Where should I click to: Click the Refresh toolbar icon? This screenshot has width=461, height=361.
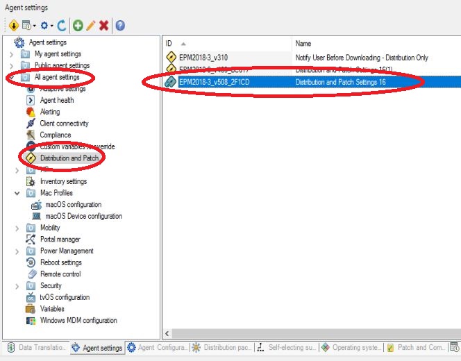pyautogui.click(x=62, y=25)
